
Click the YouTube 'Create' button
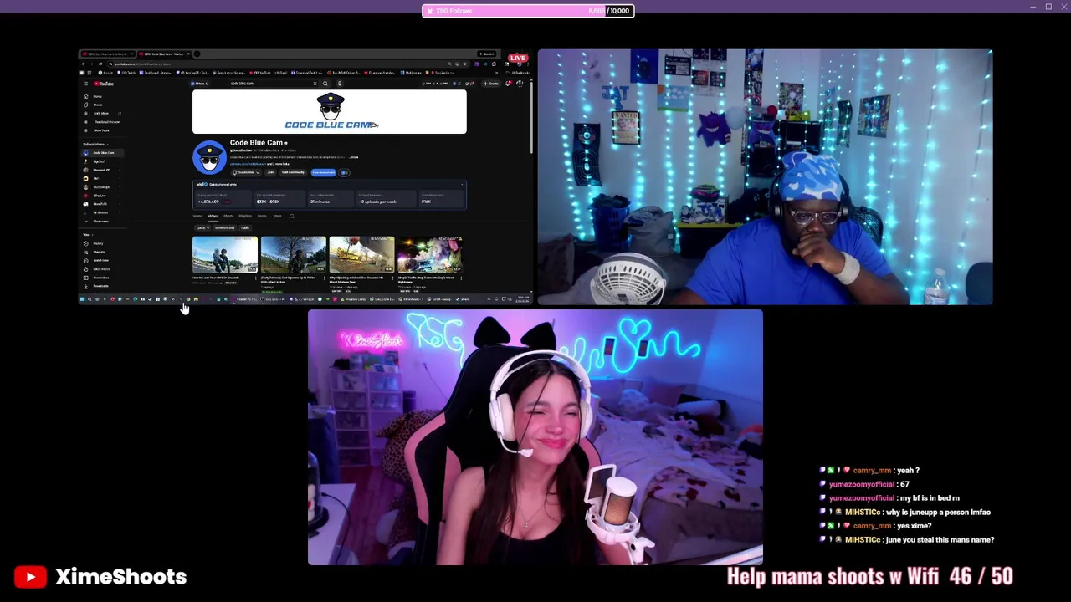(x=491, y=84)
